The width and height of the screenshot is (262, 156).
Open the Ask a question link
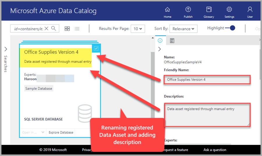(x=215, y=150)
